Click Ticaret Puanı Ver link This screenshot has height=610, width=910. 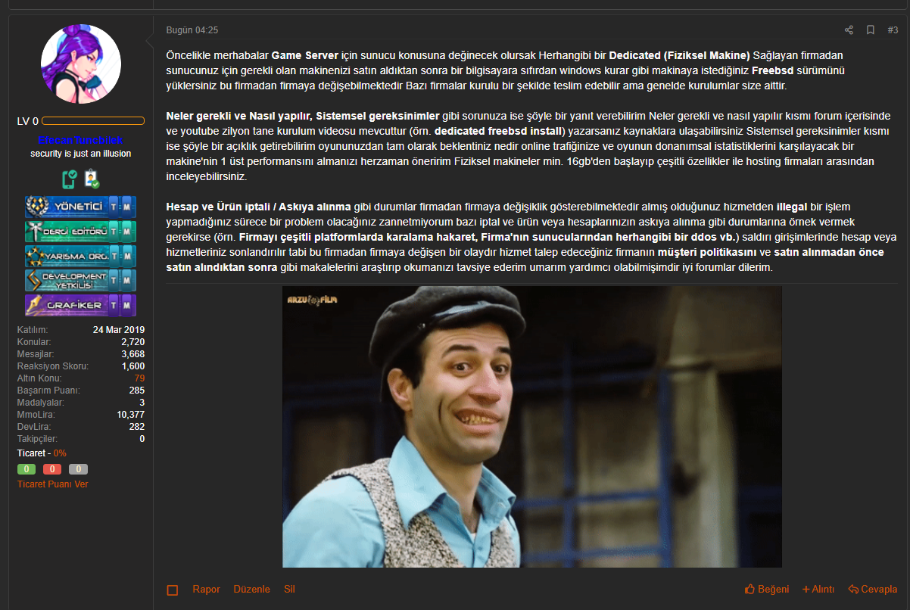(x=52, y=484)
